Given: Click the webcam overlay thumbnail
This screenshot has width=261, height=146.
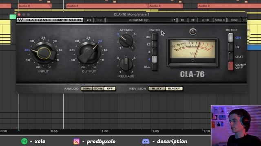Looking at the screenshot, I should 236,125.
